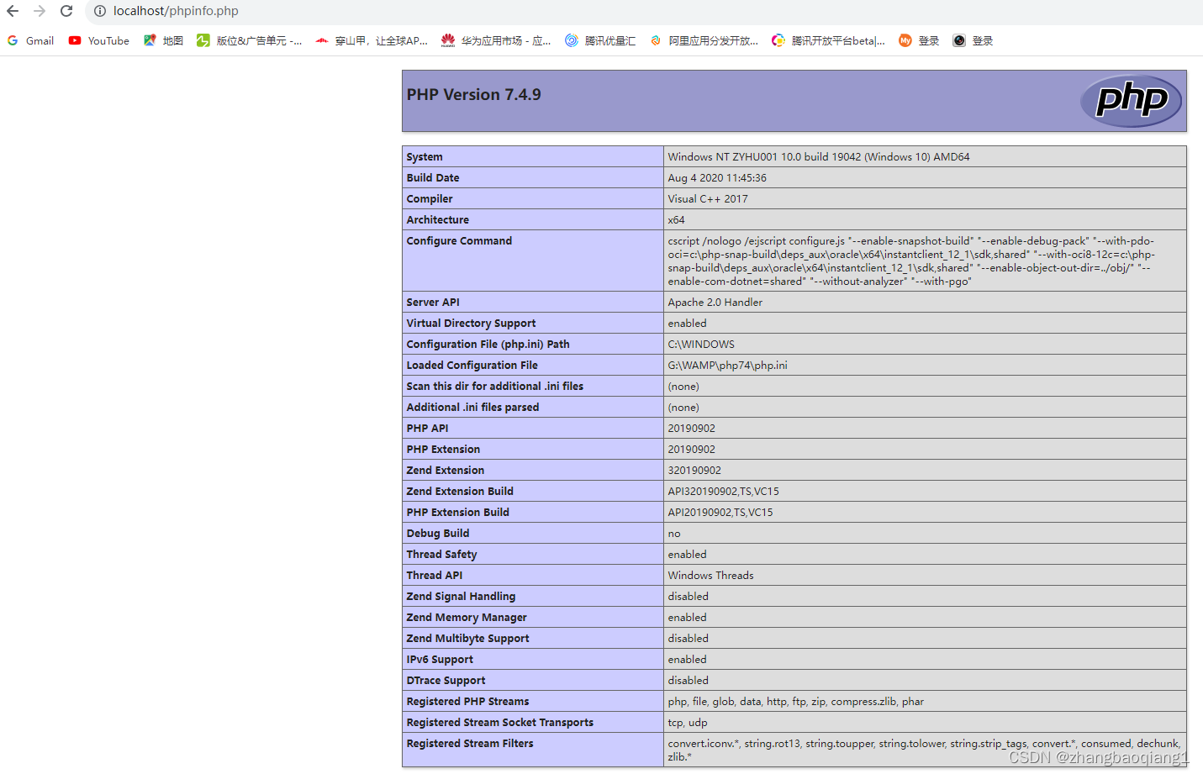The height and width of the screenshot is (774, 1203).
Task: Click the browser back arrow
Action: coord(13,11)
